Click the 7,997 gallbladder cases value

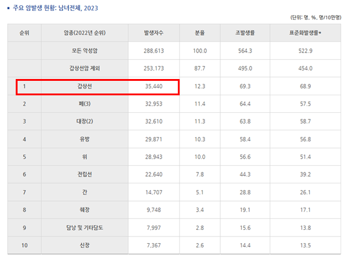pos(154,228)
